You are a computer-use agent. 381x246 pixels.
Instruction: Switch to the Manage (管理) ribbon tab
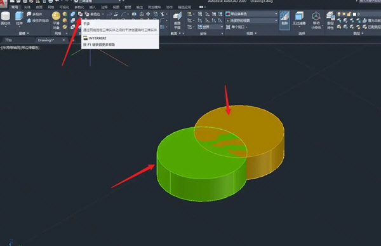pyautogui.click(x=128, y=7)
